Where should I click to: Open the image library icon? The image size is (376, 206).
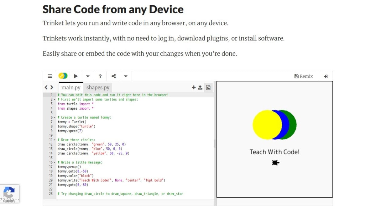[208, 88]
